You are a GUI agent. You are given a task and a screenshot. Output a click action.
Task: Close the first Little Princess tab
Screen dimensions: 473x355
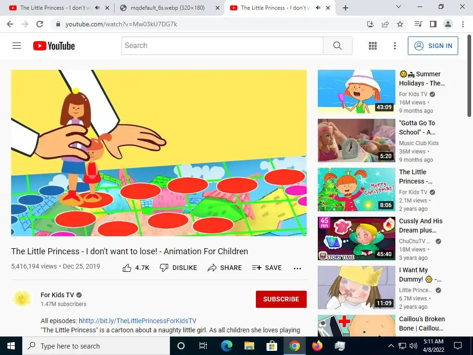click(x=107, y=8)
